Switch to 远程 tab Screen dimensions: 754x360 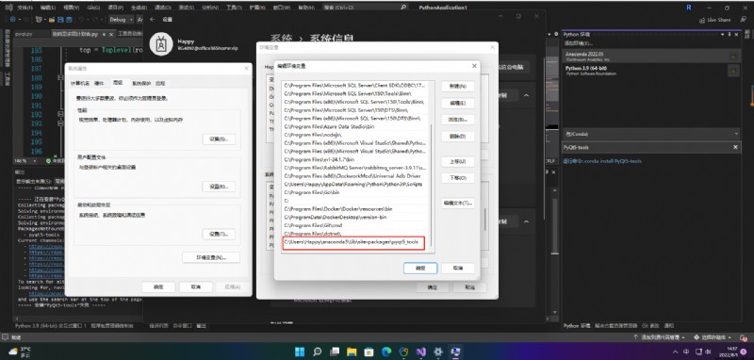pos(160,83)
